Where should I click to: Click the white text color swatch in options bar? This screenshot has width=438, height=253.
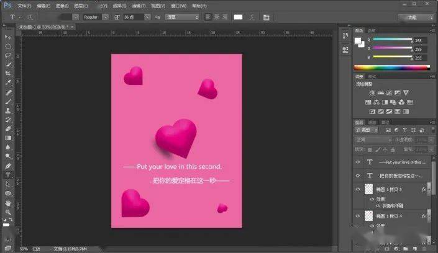[x=237, y=17]
